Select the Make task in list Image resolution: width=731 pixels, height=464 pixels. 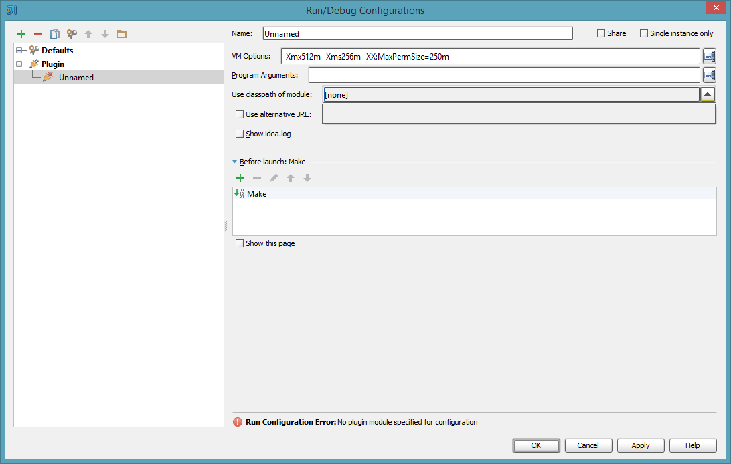click(x=257, y=194)
